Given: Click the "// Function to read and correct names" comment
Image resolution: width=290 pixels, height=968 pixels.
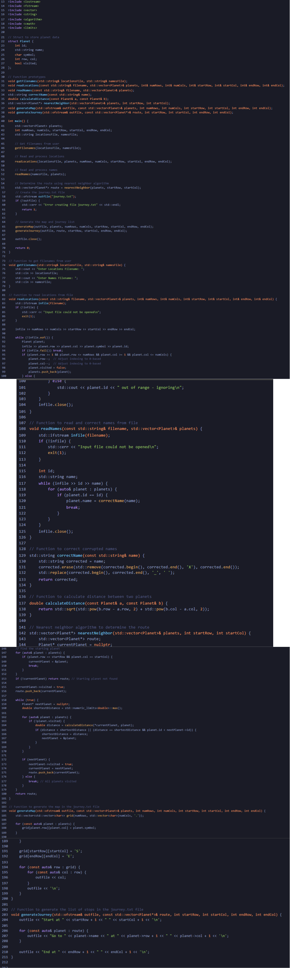Looking at the screenshot, I should click(83, 423).
